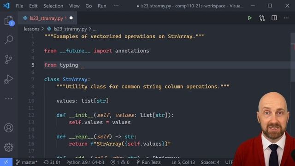Close the unsaved ls23_strarray.py tab dot
Screen dimensions: 295x166
[x=71, y=18]
